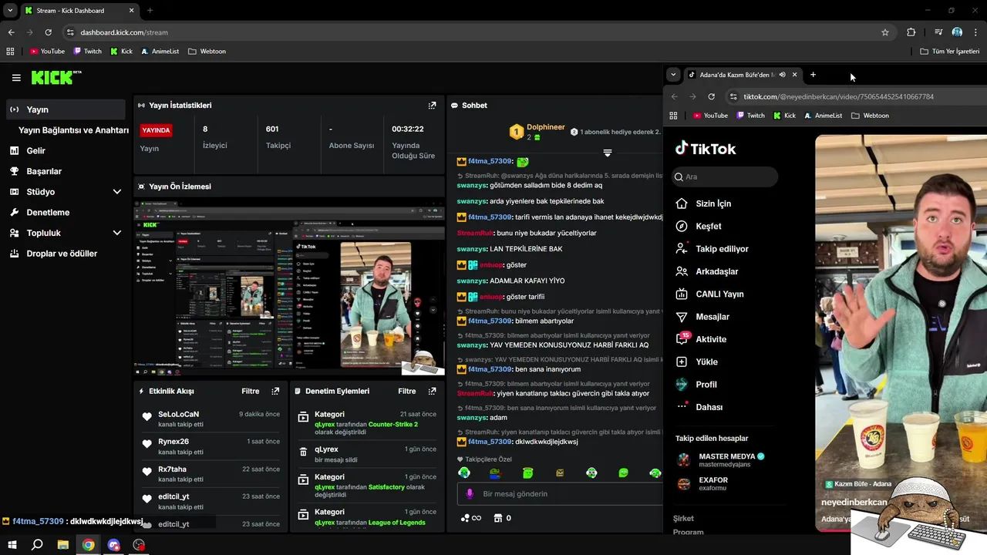Open Keşfet on TikTok sidebar
This screenshot has width=987, height=555.
(699, 226)
